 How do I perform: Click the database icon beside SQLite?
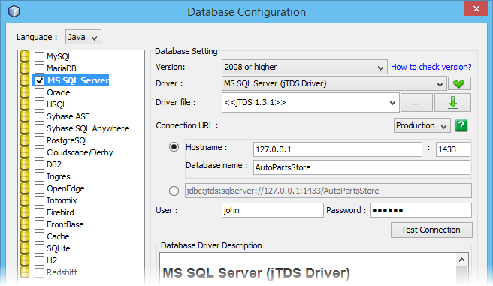(25, 248)
